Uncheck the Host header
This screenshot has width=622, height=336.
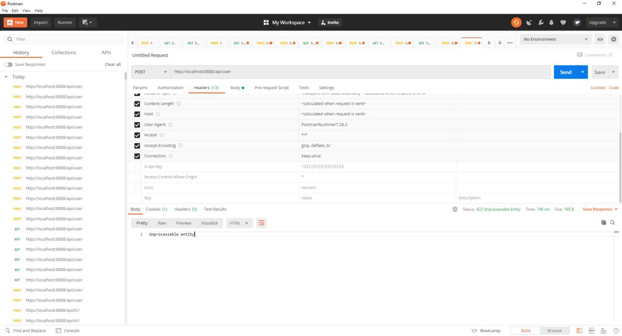pyautogui.click(x=137, y=114)
